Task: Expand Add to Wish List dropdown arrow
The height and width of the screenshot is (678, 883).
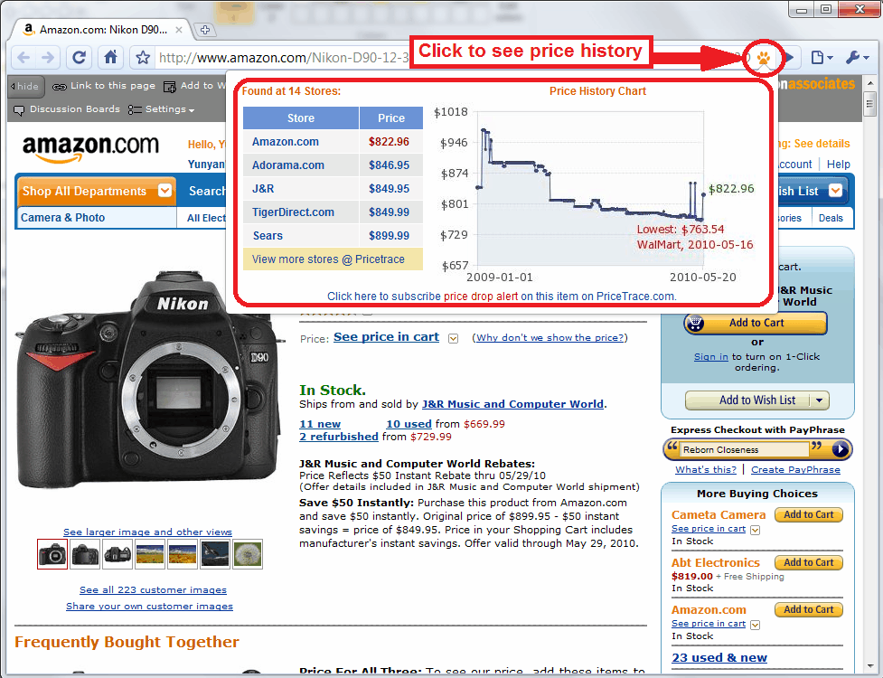Action: pyautogui.click(x=820, y=400)
